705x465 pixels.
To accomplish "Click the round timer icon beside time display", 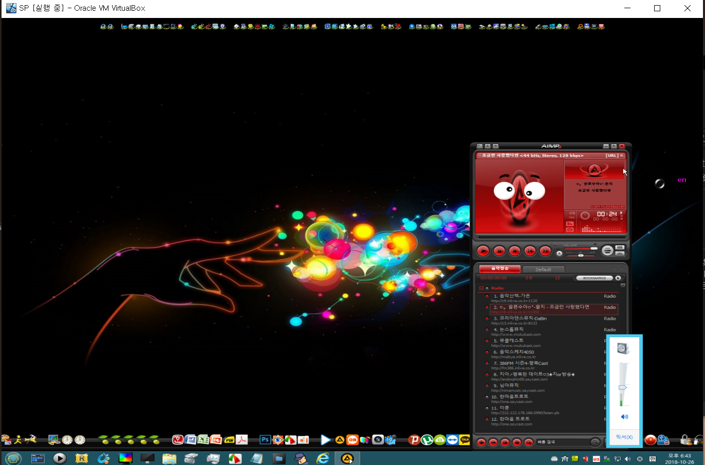I will (x=585, y=215).
